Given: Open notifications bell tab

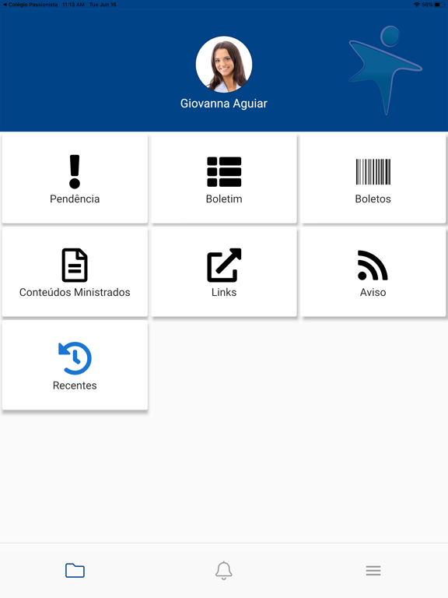Looking at the screenshot, I should [224, 571].
